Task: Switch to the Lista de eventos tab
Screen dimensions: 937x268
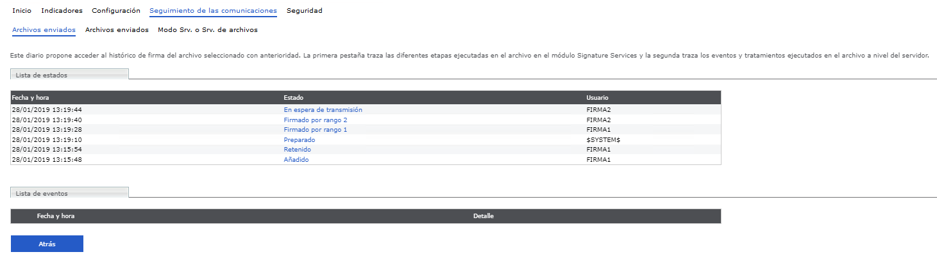Action: coord(42,193)
